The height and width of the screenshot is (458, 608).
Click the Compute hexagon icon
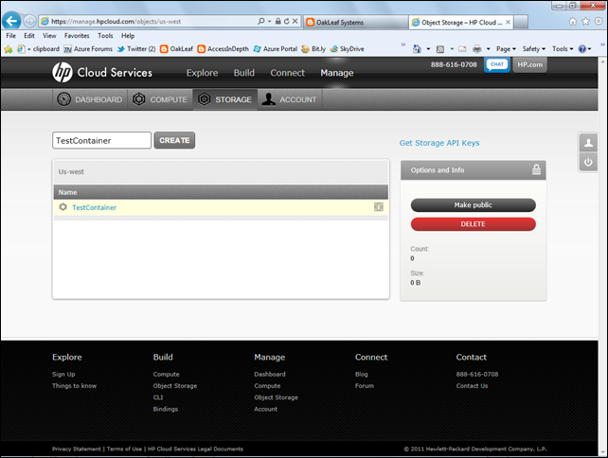139,99
